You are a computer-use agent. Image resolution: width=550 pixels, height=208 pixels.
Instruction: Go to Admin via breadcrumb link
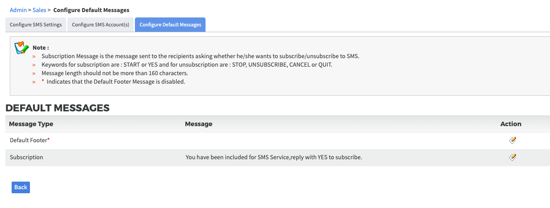tap(18, 9)
